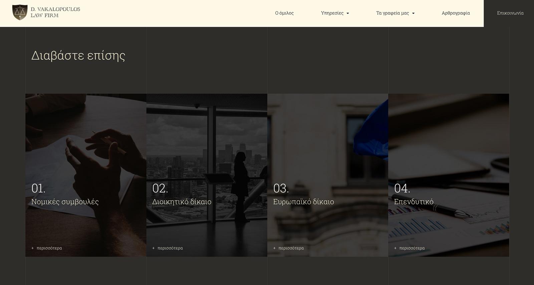The image size is (534, 285).
Task: Click the 03. number label
Action: coord(281,188)
